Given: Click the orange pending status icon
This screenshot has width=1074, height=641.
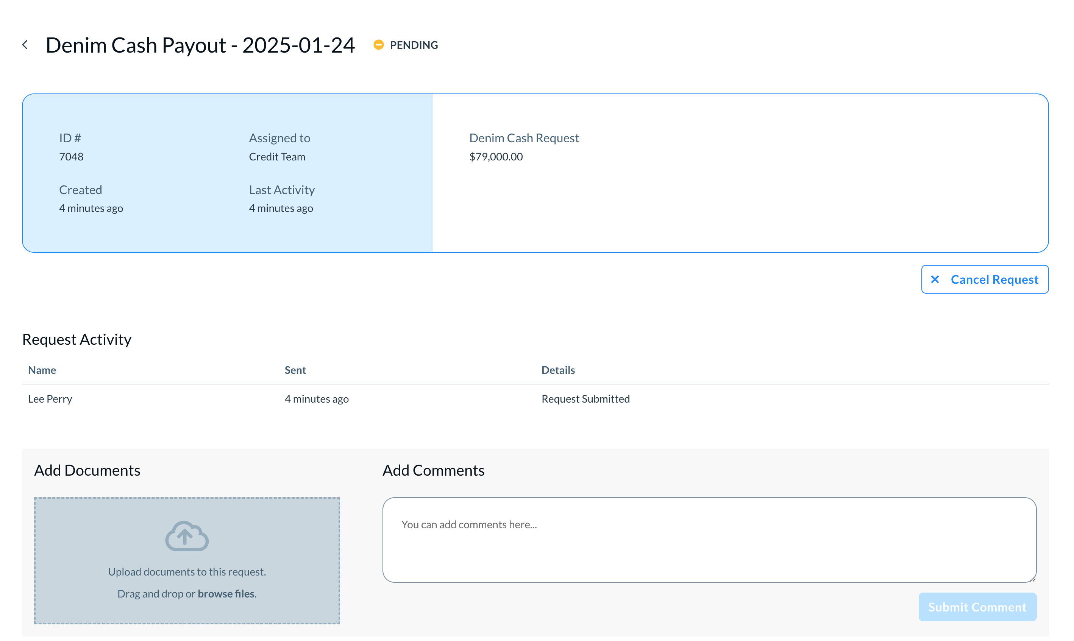Looking at the screenshot, I should point(379,45).
